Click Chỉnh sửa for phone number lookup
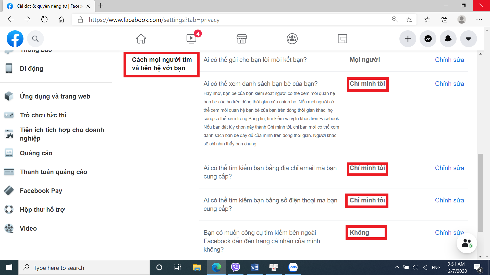 click(449, 200)
